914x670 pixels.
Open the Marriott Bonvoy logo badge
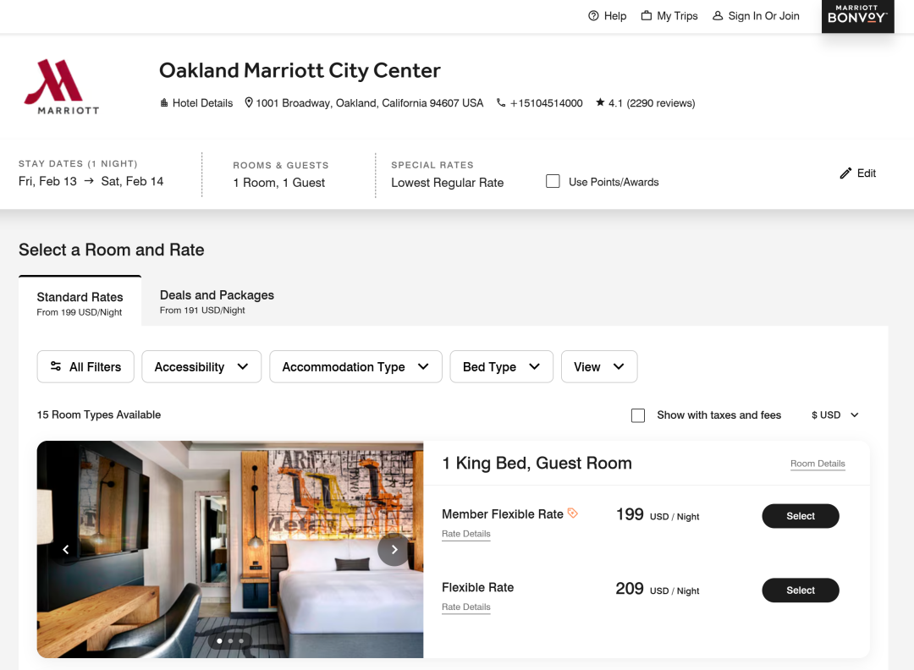[857, 16]
